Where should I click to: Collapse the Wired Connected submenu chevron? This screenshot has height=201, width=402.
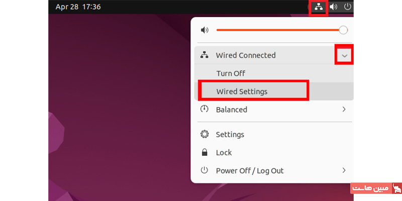pyautogui.click(x=344, y=55)
